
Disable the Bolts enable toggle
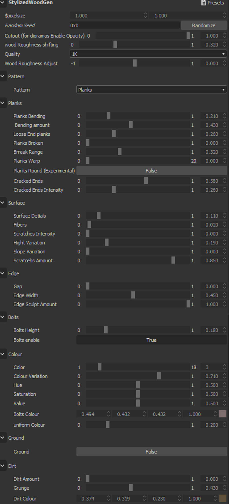pos(151,340)
